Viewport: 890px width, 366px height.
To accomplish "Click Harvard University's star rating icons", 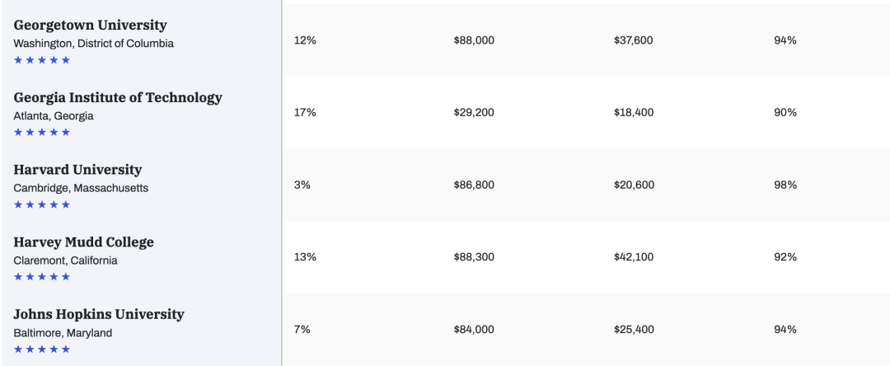I will click(x=42, y=204).
